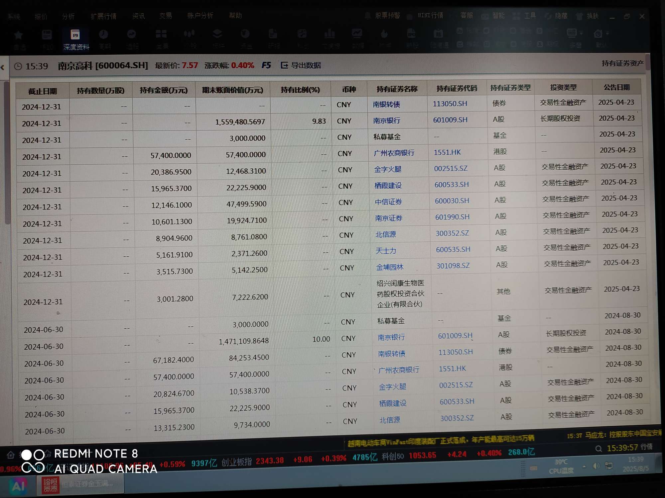Click the right vertical scrollbar thumb
Image resolution: width=665 pixels, height=498 pixels.
click(648, 62)
